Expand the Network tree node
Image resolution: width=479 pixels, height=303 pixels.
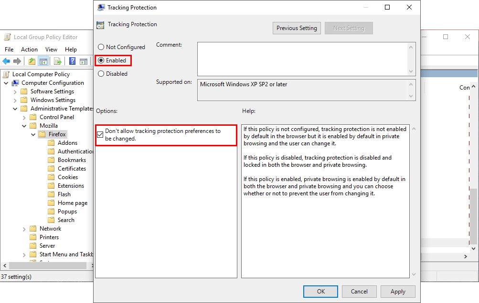[24, 228]
